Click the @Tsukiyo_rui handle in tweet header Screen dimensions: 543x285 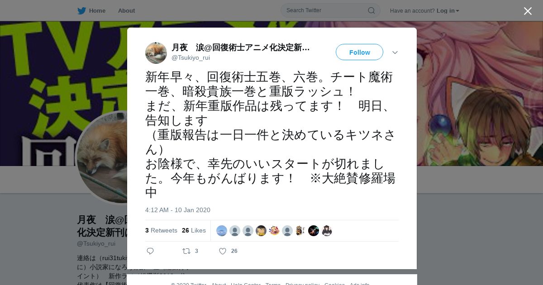tap(191, 58)
